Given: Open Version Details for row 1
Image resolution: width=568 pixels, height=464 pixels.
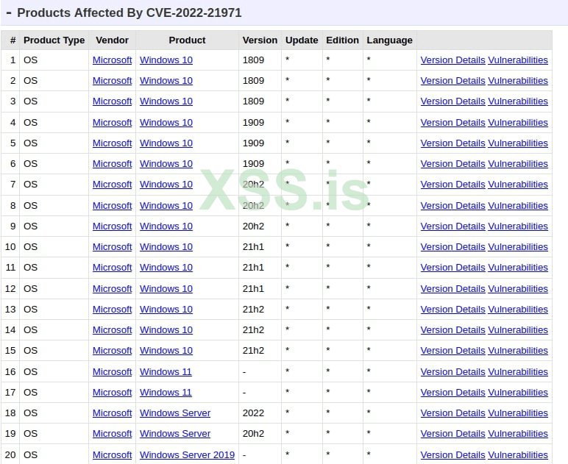Looking at the screenshot, I should click(452, 60).
